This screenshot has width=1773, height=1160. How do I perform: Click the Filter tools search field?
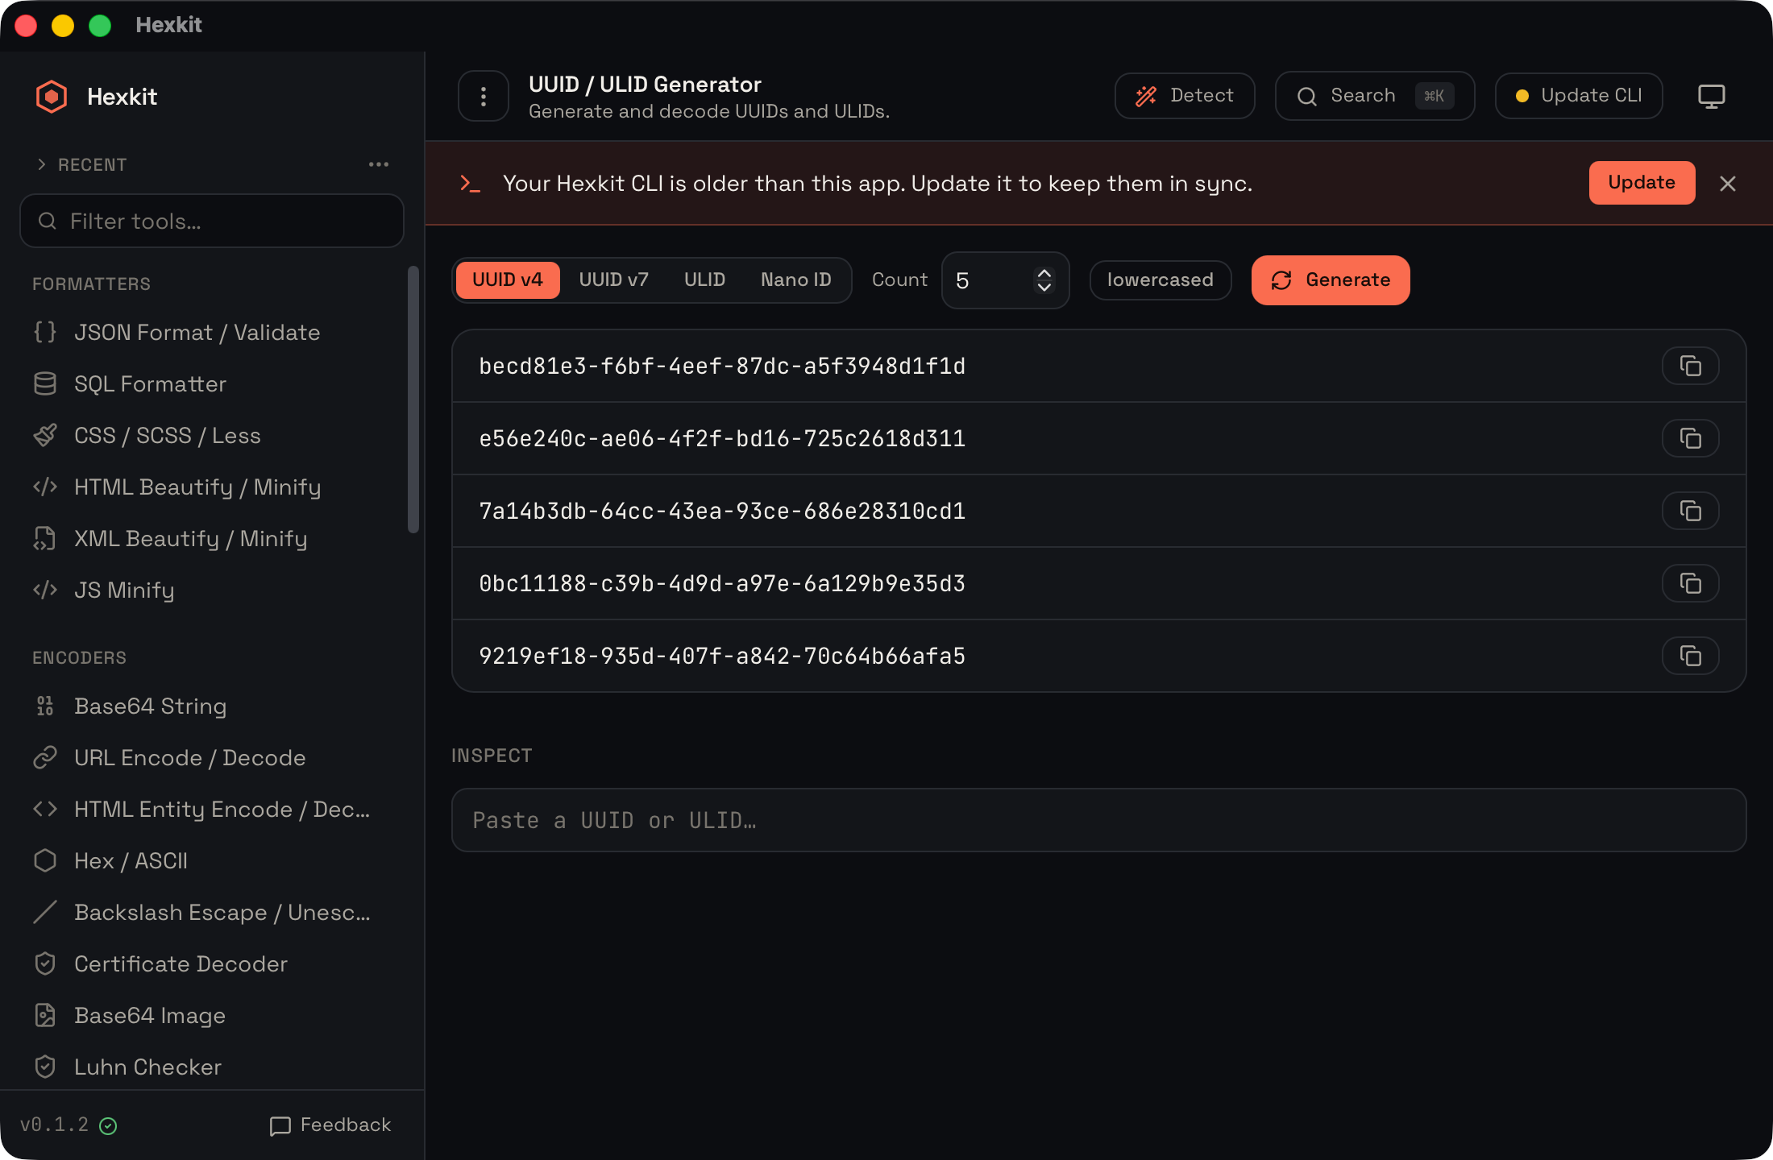coord(212,221)
